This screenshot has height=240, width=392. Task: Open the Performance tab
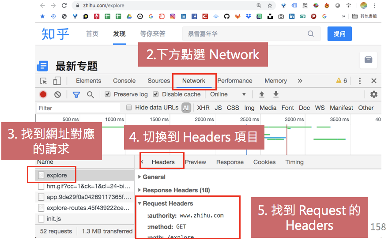(235, 81)
